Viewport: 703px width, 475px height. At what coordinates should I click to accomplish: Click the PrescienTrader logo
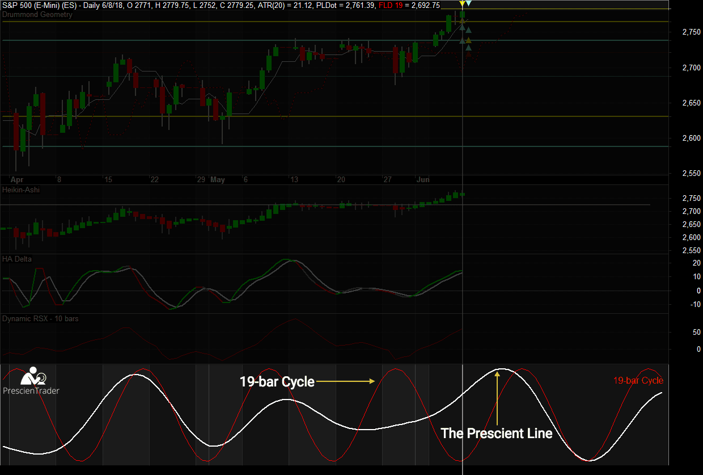point(31,381)
